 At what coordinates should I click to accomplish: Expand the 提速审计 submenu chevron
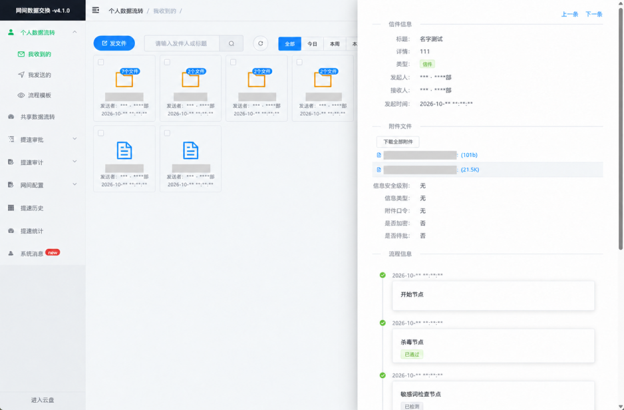(75, 162)
